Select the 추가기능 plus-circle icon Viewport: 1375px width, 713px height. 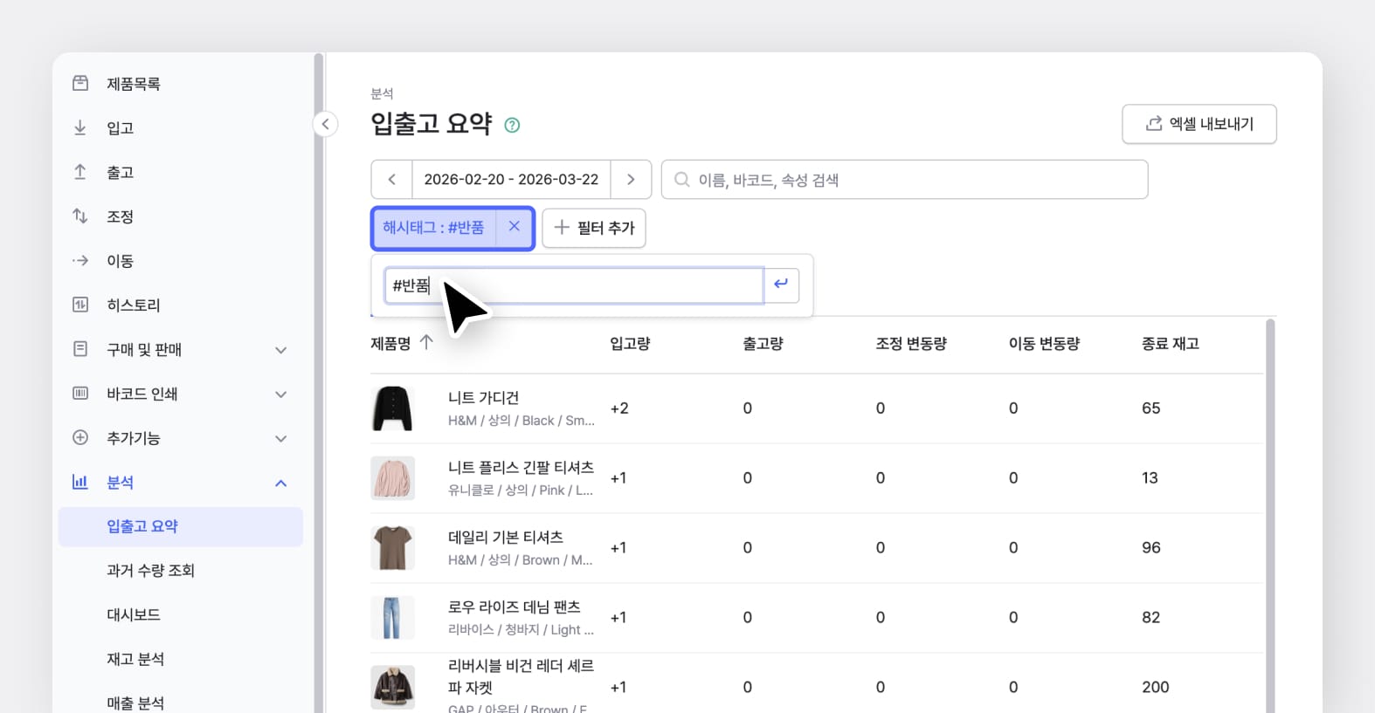click(x=80, y=437)
